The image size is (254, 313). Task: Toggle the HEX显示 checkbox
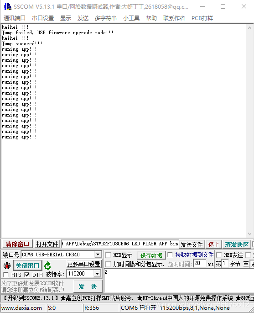click(x=108, y=255)
